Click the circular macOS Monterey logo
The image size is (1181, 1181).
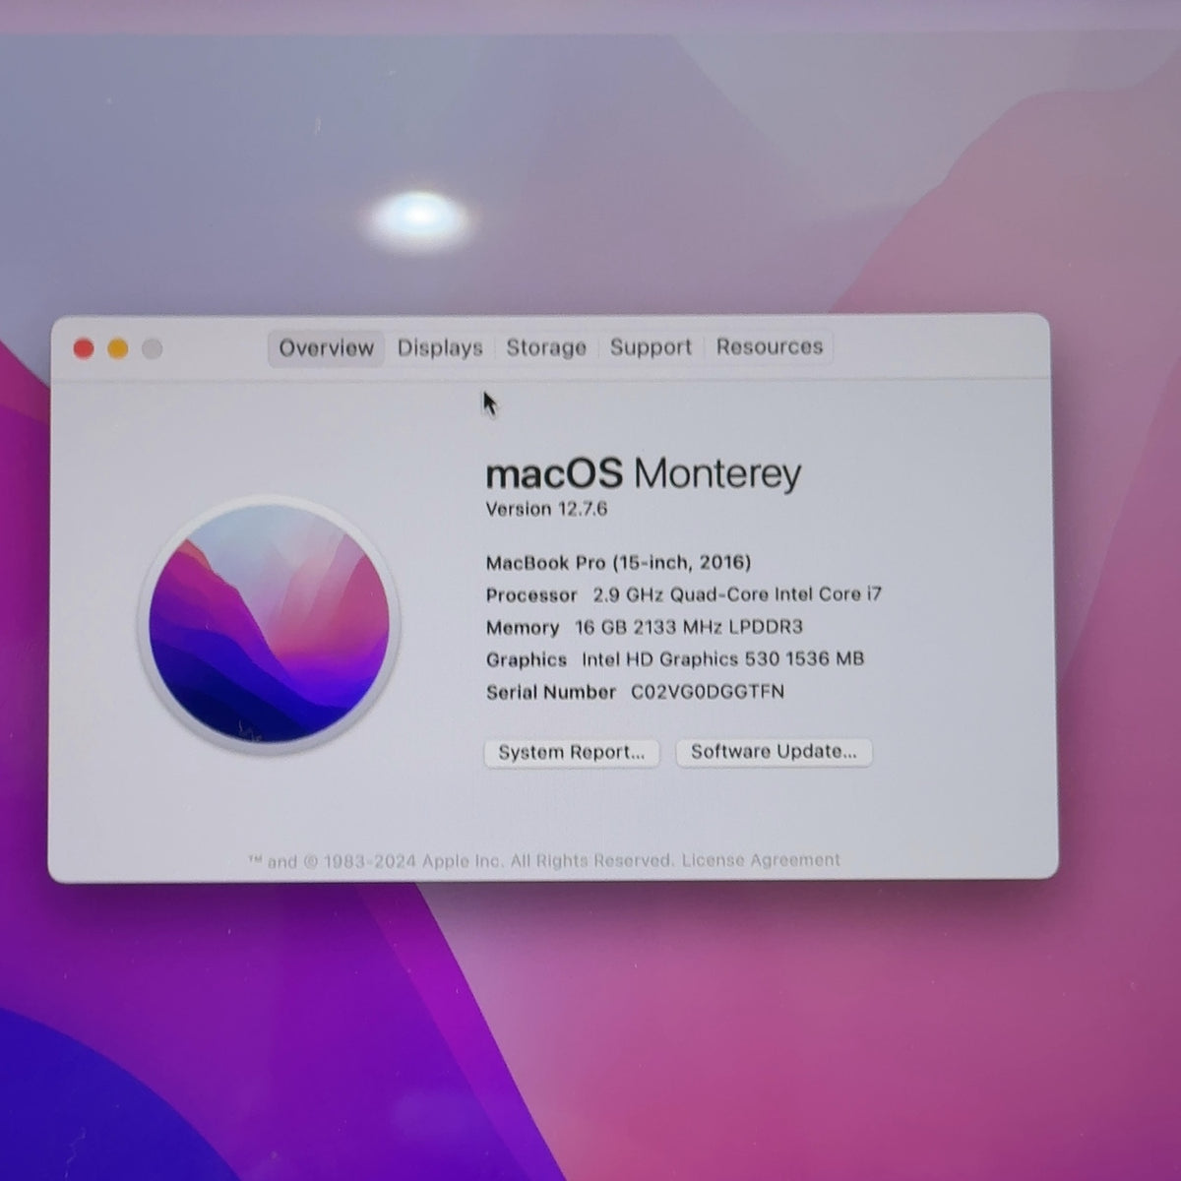[x=269, y=625]
